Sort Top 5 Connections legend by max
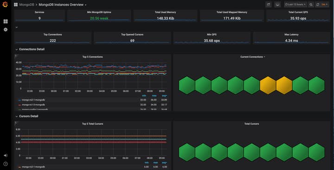334x170 pixels. coord(154,96)
